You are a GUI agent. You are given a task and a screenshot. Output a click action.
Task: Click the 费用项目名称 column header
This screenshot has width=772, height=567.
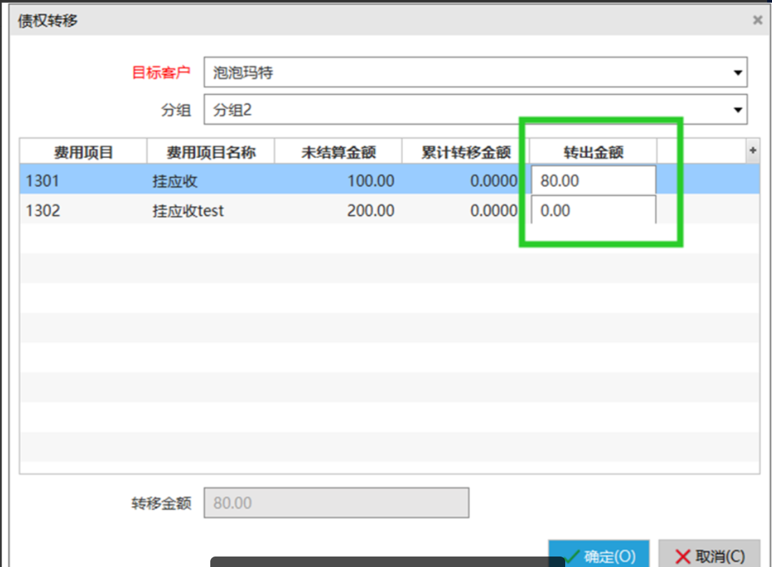point(210,152)
